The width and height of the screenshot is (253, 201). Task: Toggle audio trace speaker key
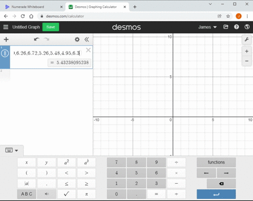point(46,194)
